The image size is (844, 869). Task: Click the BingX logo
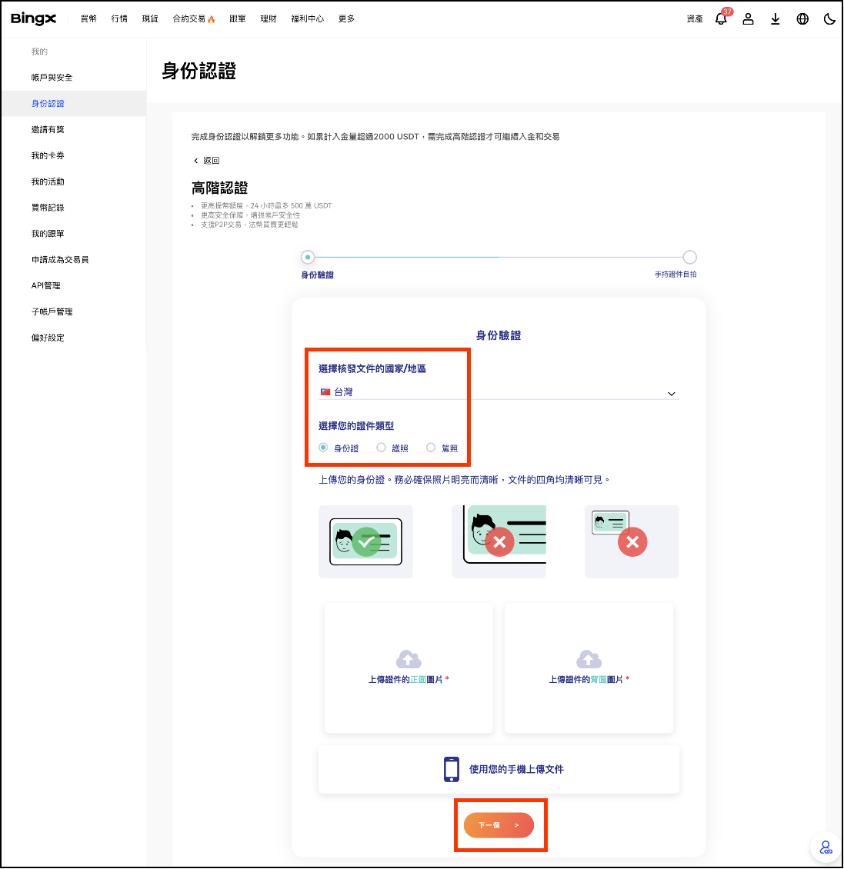tap(33, 18)
